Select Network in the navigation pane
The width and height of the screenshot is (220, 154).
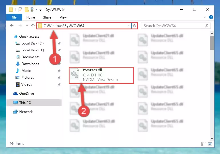[26, 112]
